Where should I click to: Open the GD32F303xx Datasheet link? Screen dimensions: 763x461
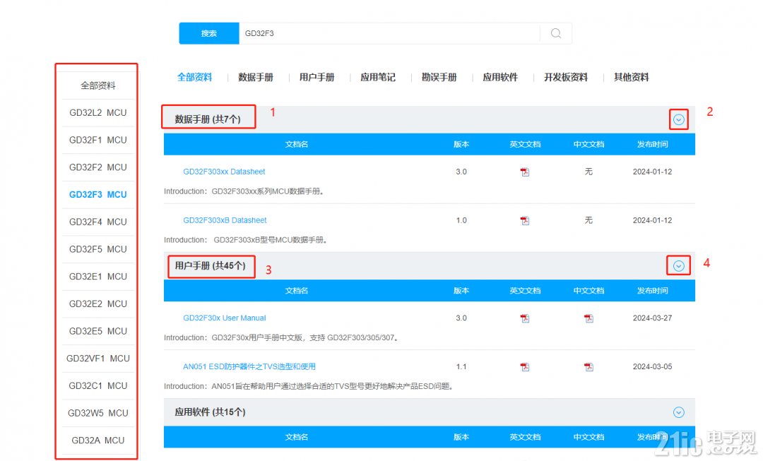click(x=224, y=172)
